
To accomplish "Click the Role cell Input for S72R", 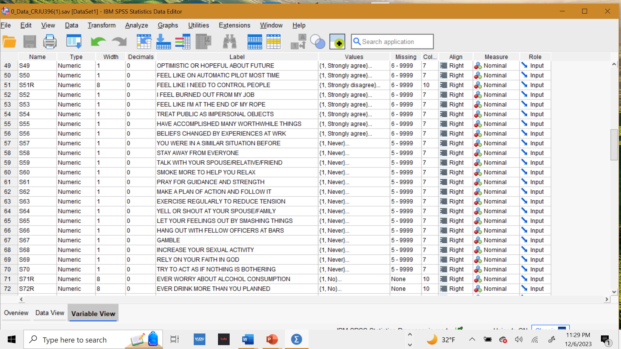I will 535,289.
